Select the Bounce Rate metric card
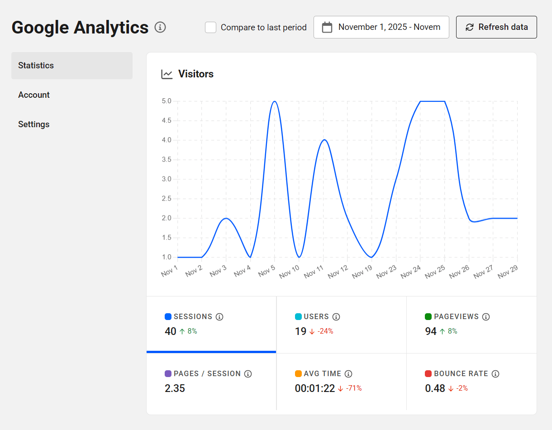This screenshot has height=430, width=552. (472, 382)
